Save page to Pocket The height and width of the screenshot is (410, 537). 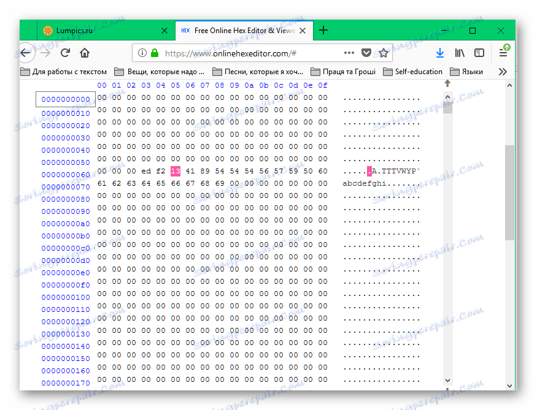tap(366, 53)
